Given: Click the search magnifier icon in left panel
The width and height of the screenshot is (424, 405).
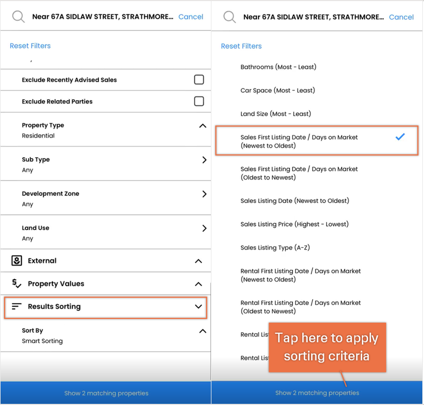Looking at the screenshot, I should [18, 17].
